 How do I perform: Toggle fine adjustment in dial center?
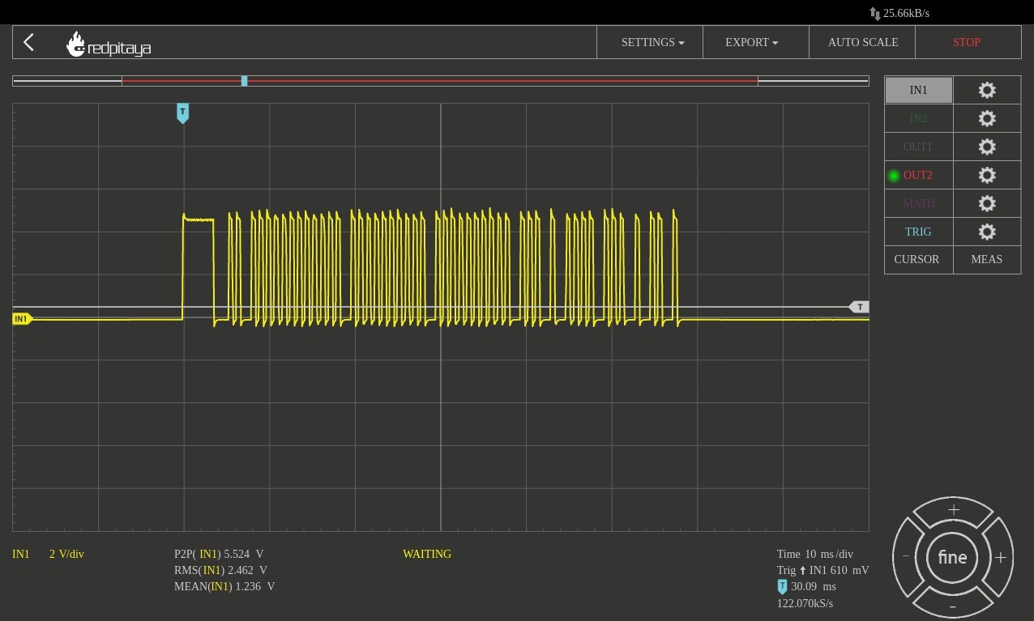click(952, 557)
